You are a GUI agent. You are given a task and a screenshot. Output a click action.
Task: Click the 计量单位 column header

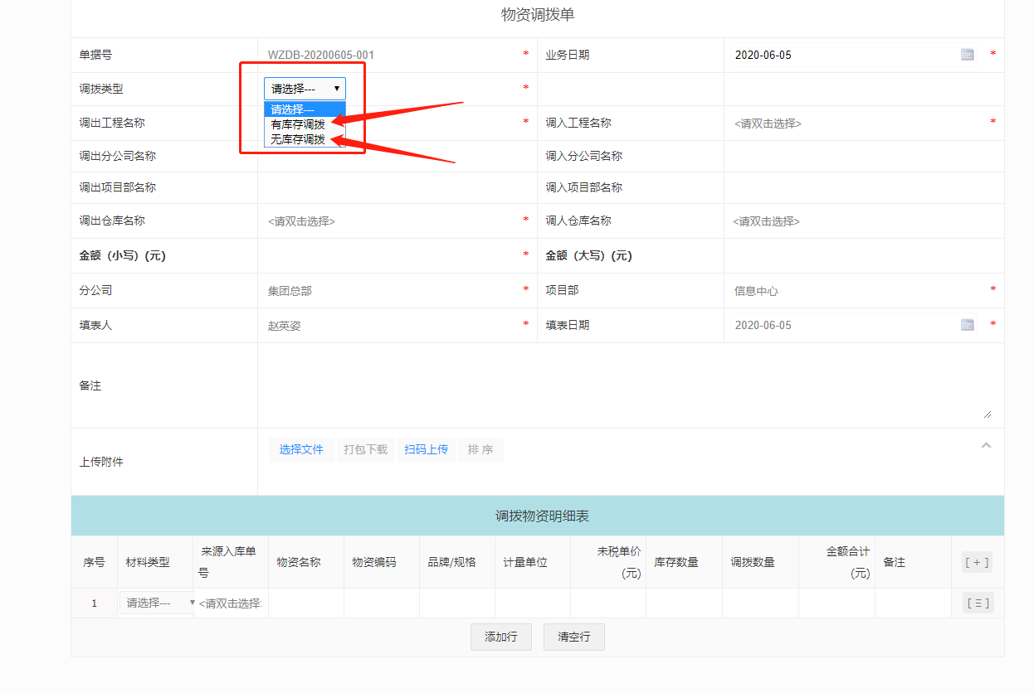pos(525,562)
